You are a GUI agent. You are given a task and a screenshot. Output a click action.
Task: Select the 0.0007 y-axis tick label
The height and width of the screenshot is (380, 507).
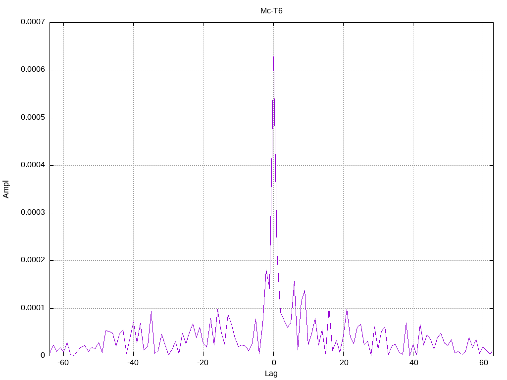point(33,22)
